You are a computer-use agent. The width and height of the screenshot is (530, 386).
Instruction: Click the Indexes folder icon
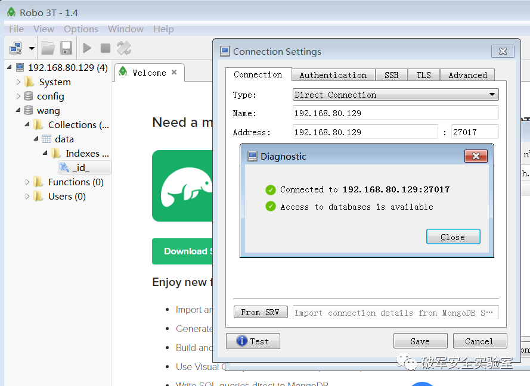coord(56,153)
